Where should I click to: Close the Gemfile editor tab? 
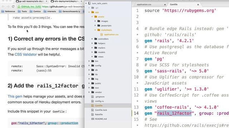[x=198, y=5]
